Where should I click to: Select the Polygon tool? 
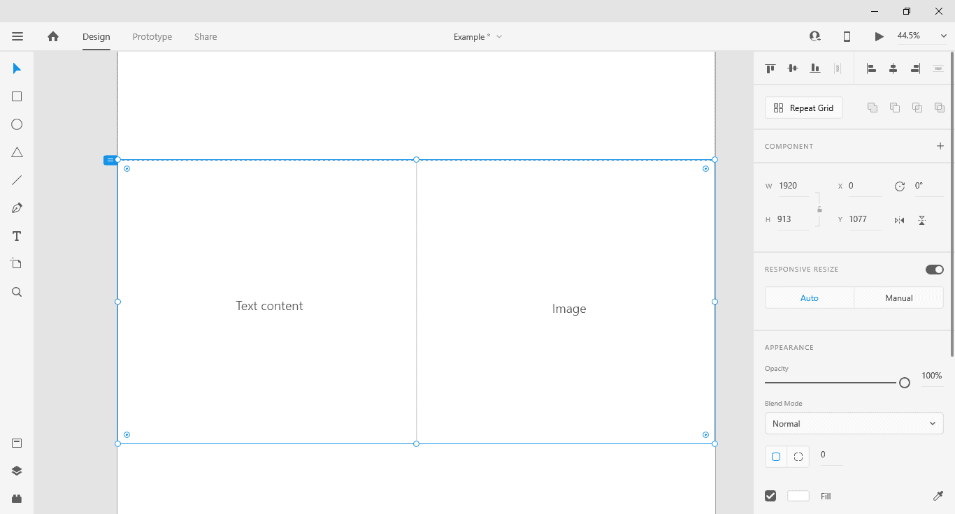[x=17, y=152]
